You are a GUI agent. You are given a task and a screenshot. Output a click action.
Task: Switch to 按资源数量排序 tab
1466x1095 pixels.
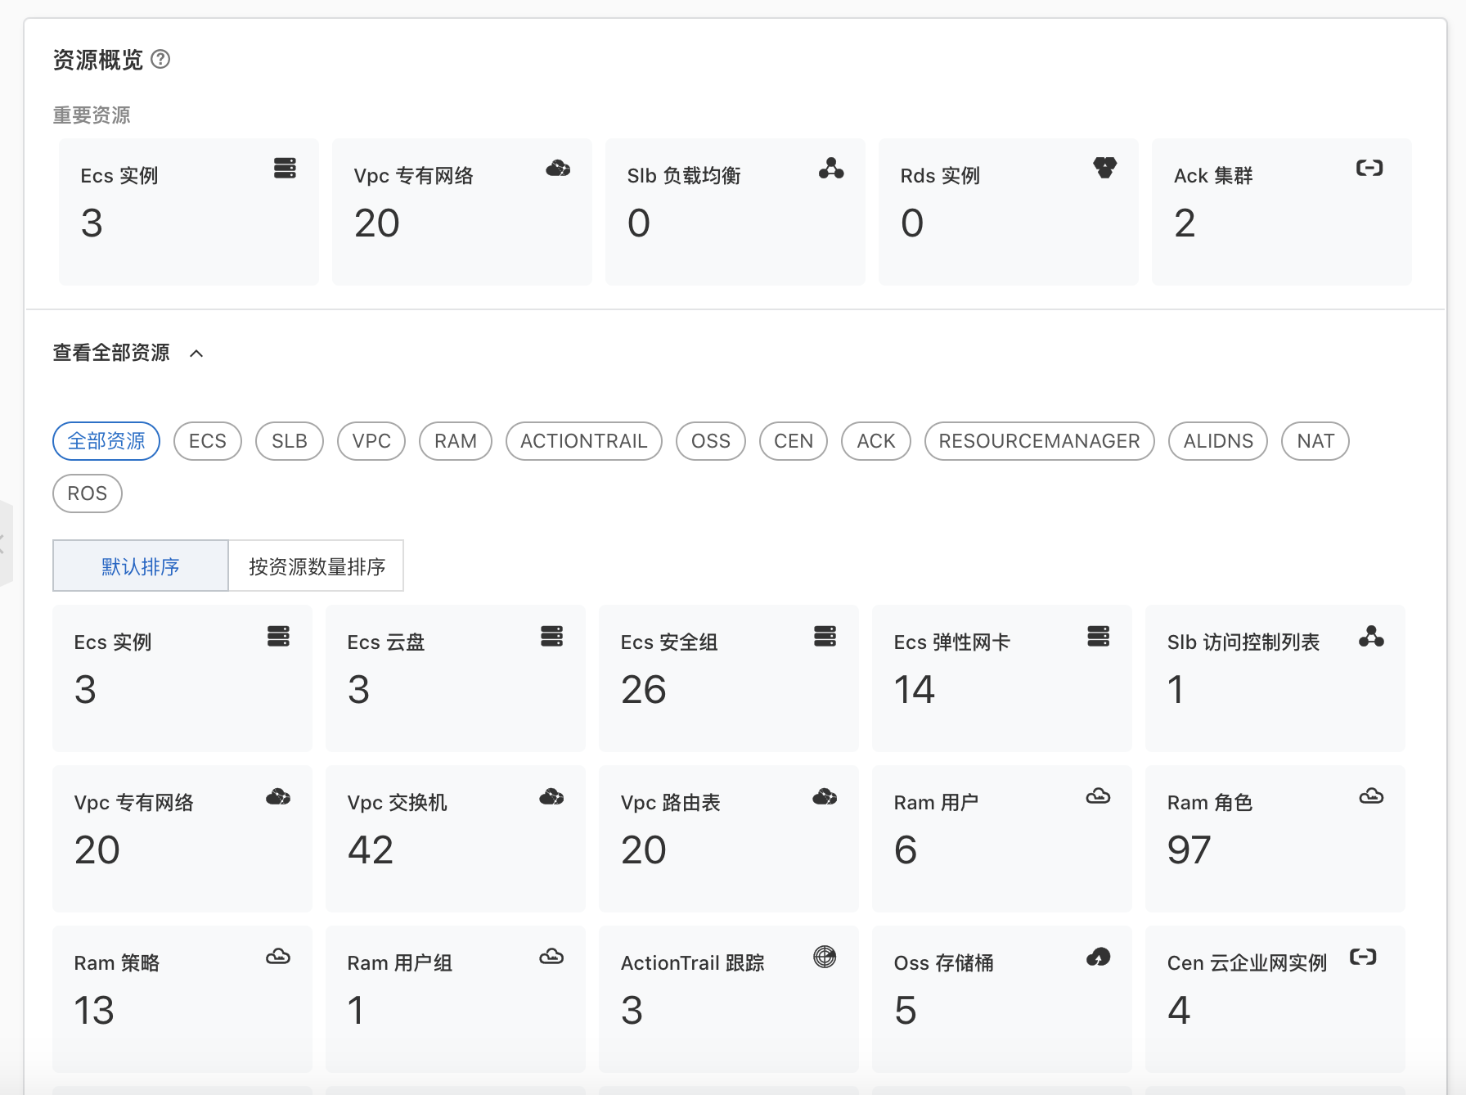coord(317,566)
